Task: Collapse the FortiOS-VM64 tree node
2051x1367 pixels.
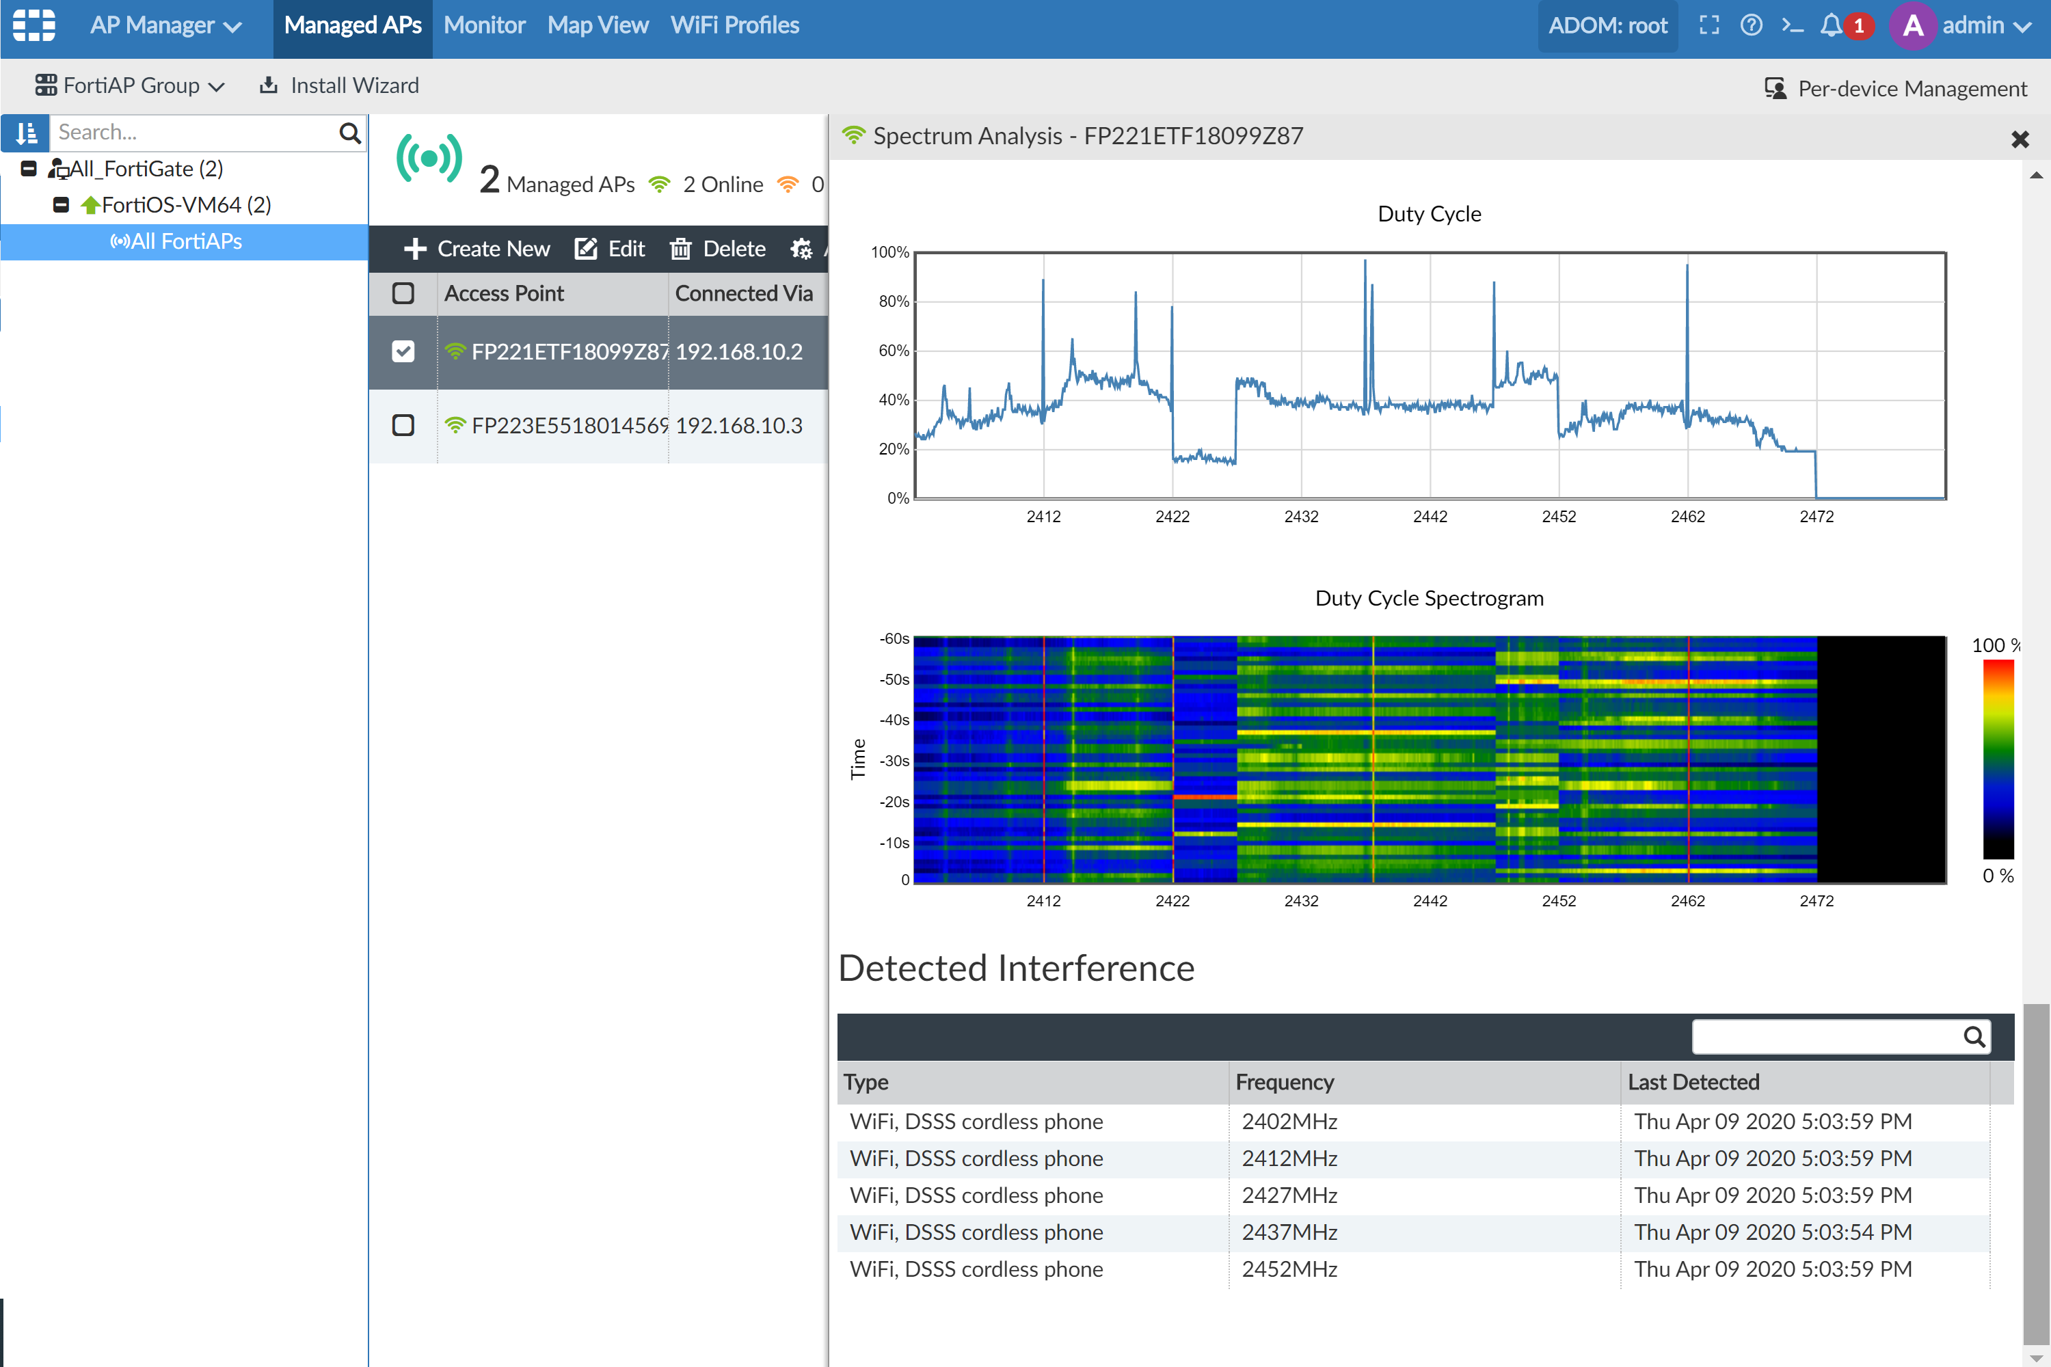Action: point(61,204)
